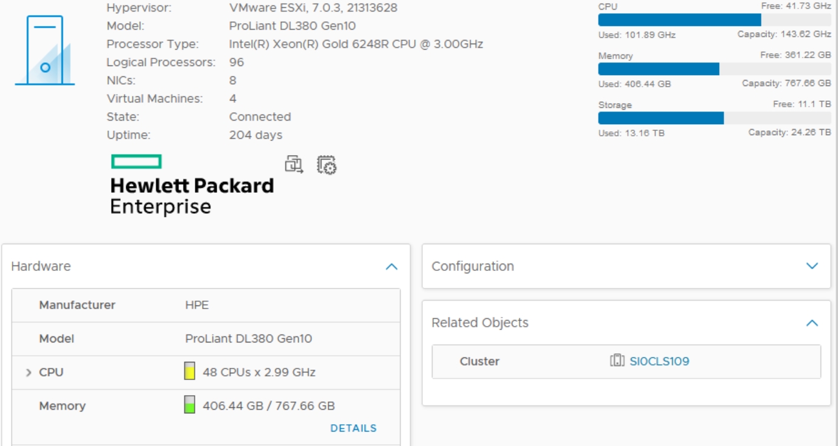The image size is (838, 446).
Task: Select the Manufacturer row in Hardware
Action: (206, 305)
